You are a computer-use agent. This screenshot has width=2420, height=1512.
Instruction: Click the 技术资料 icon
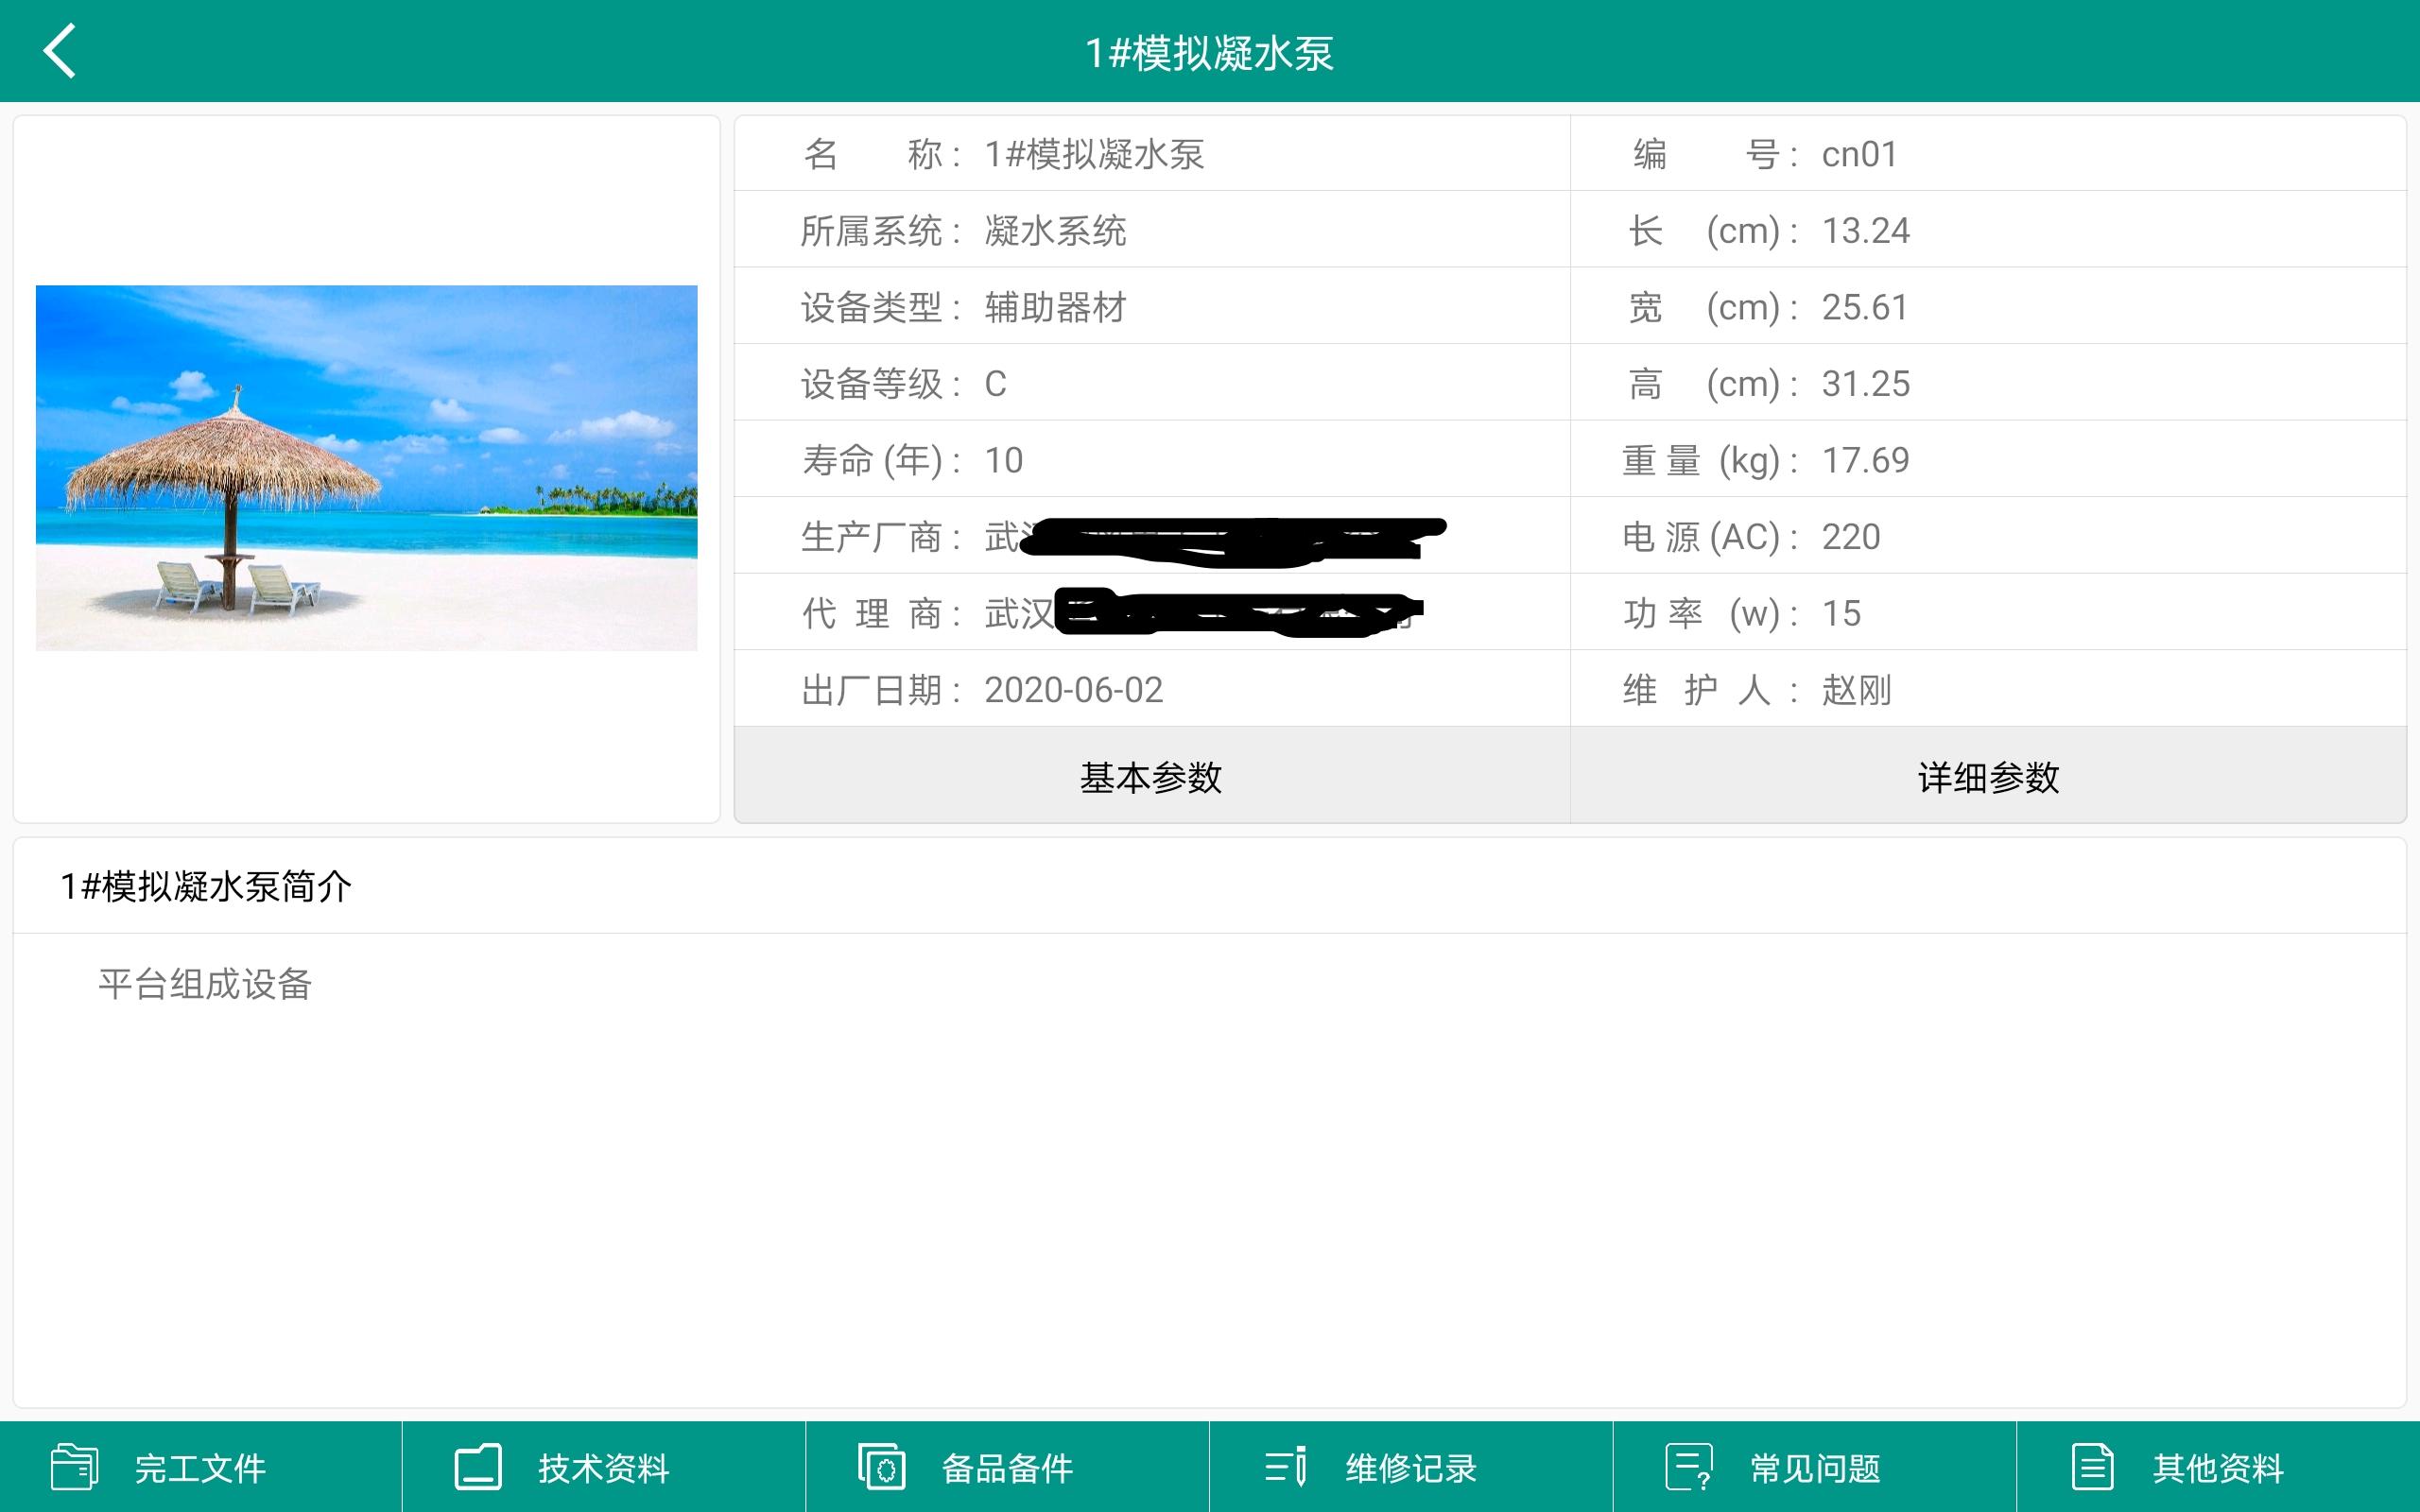[478, 1467]
